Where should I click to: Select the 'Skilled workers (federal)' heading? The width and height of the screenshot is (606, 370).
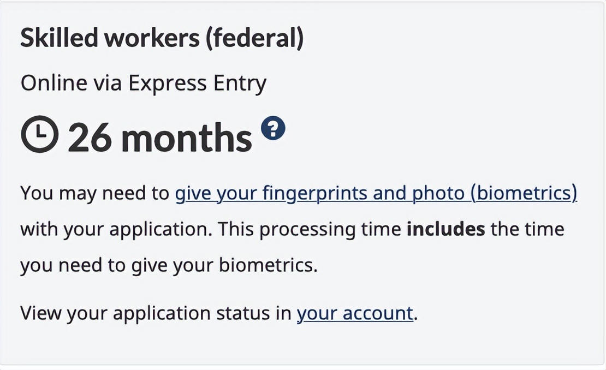[162, 38]
